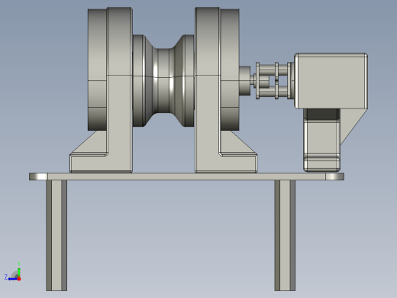Select the right support leg under plate

tap(285, 235)
